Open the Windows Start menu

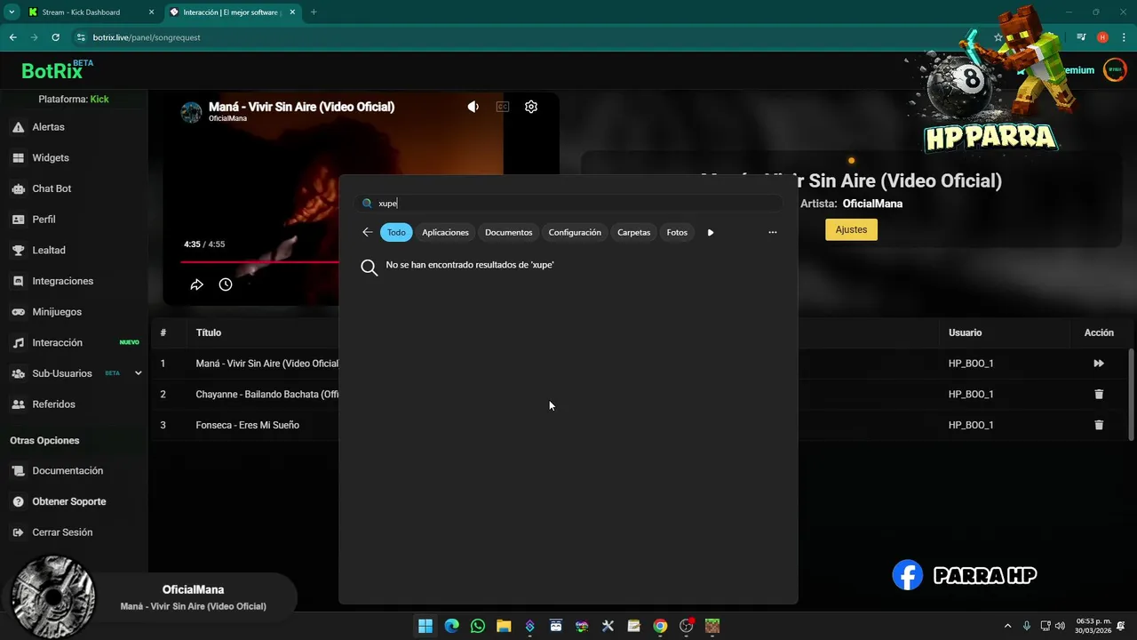pos(425,626)
